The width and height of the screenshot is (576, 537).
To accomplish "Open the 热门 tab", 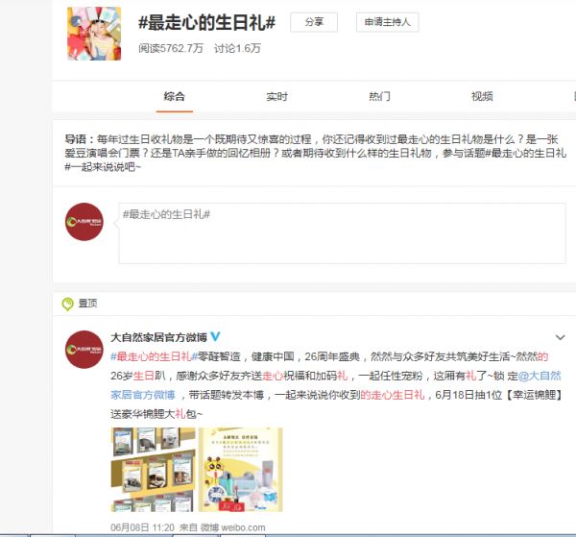I will point(379,96).
